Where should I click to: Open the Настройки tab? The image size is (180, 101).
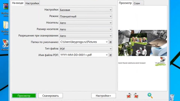[32, 3]
